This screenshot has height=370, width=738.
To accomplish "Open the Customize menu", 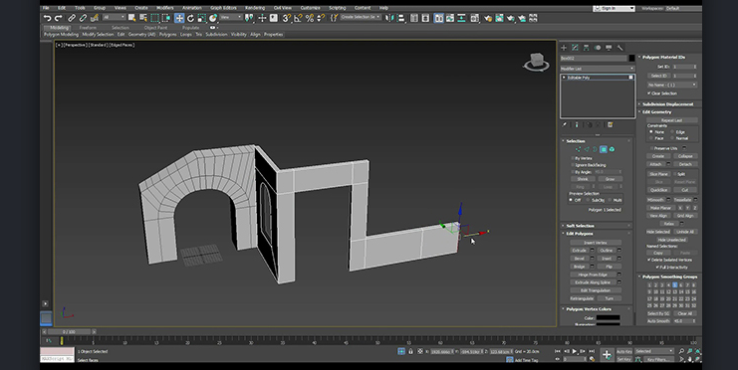I will click(x=310, y=8).
